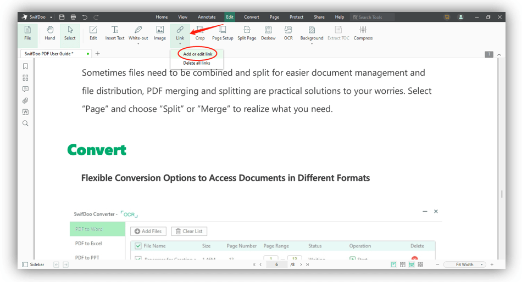
Task: Go to the next page
Action: tap(301, 264)
